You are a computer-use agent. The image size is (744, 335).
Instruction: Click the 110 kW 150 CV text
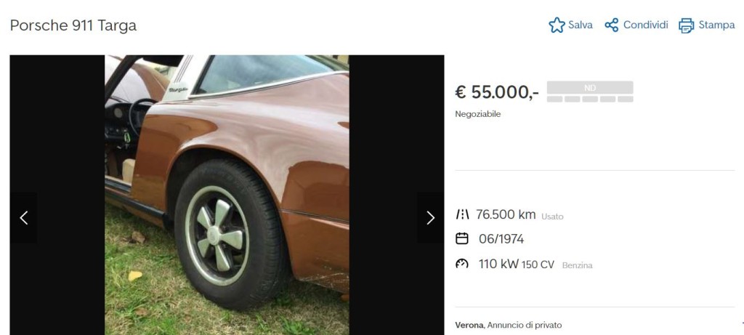tap(517, 265)
